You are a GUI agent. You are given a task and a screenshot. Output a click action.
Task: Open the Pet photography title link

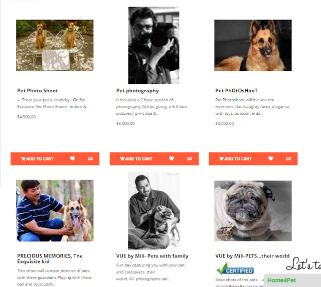137,90
